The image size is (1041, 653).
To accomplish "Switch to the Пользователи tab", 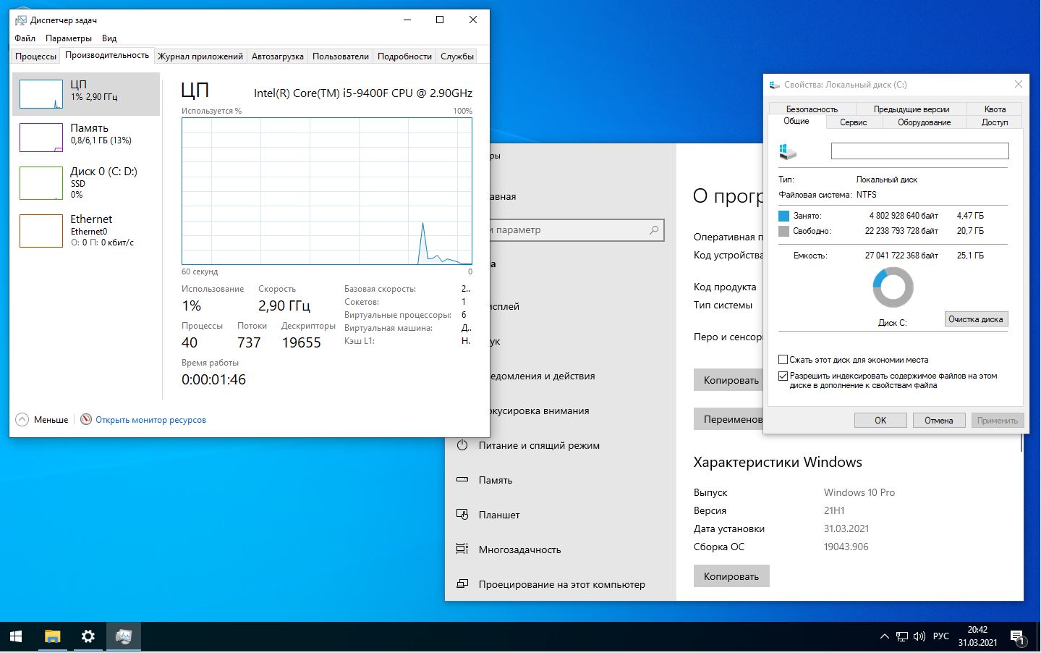I will coord(341,56).
